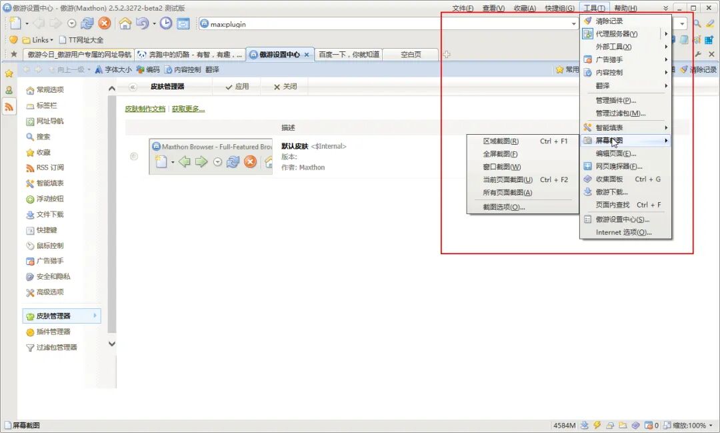720x433 pixels.
Task: Open the favorites star sidebar icon
Action: click(x=9, y=73)
